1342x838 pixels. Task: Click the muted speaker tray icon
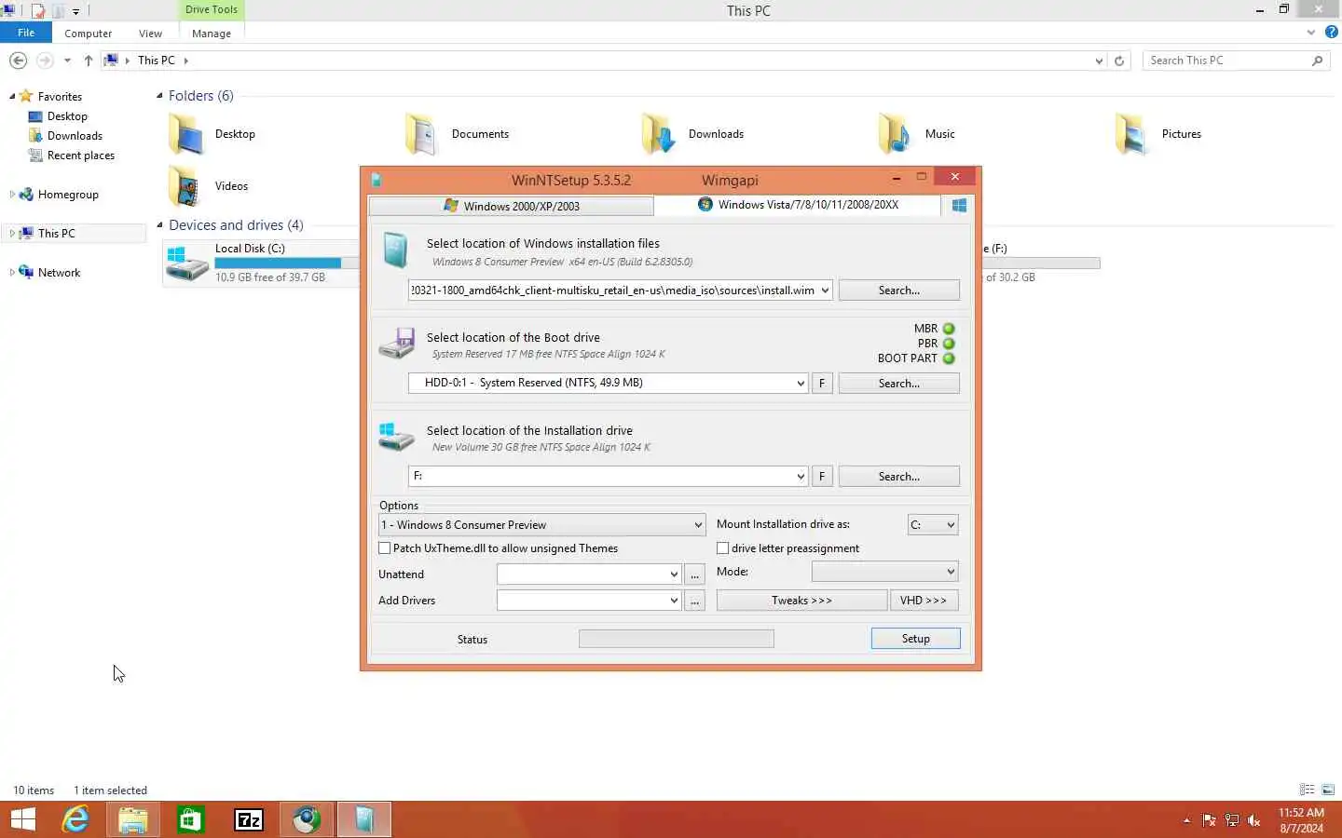pyautogui.click(x=1254, y=820)
